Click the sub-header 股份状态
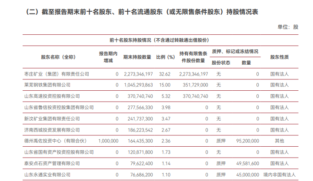Image resolution: width=313 pixels, height=181 pixels. pos(221,63)
